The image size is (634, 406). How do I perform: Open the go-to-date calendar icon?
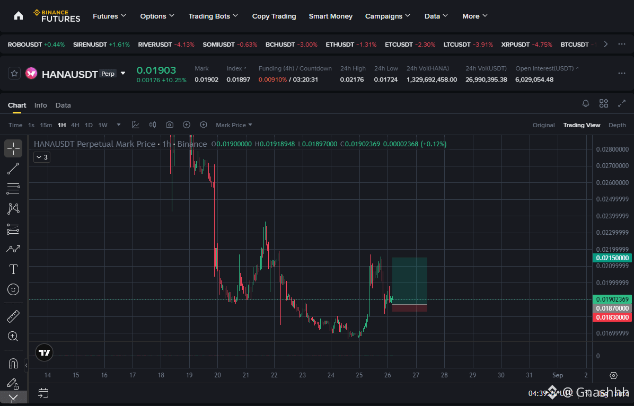point(43,393)
